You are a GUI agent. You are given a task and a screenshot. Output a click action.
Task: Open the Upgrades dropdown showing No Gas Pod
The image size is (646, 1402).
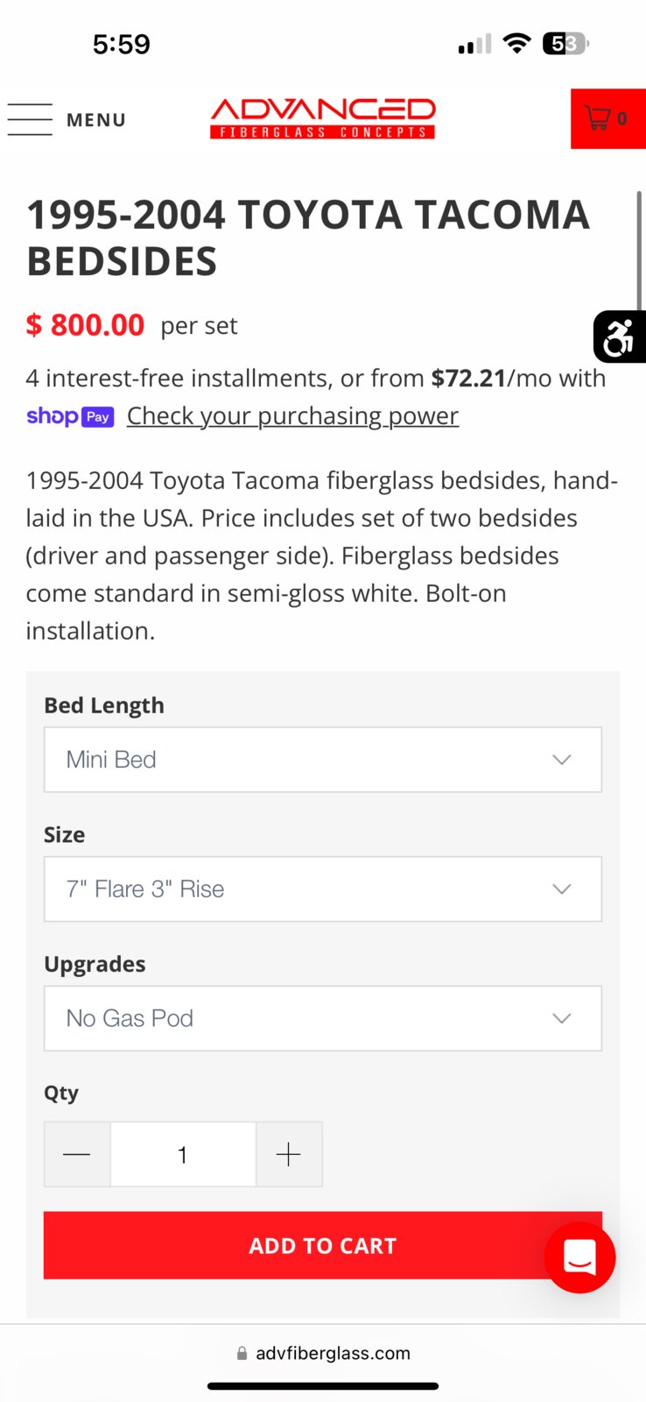[x=323, y=1018]
